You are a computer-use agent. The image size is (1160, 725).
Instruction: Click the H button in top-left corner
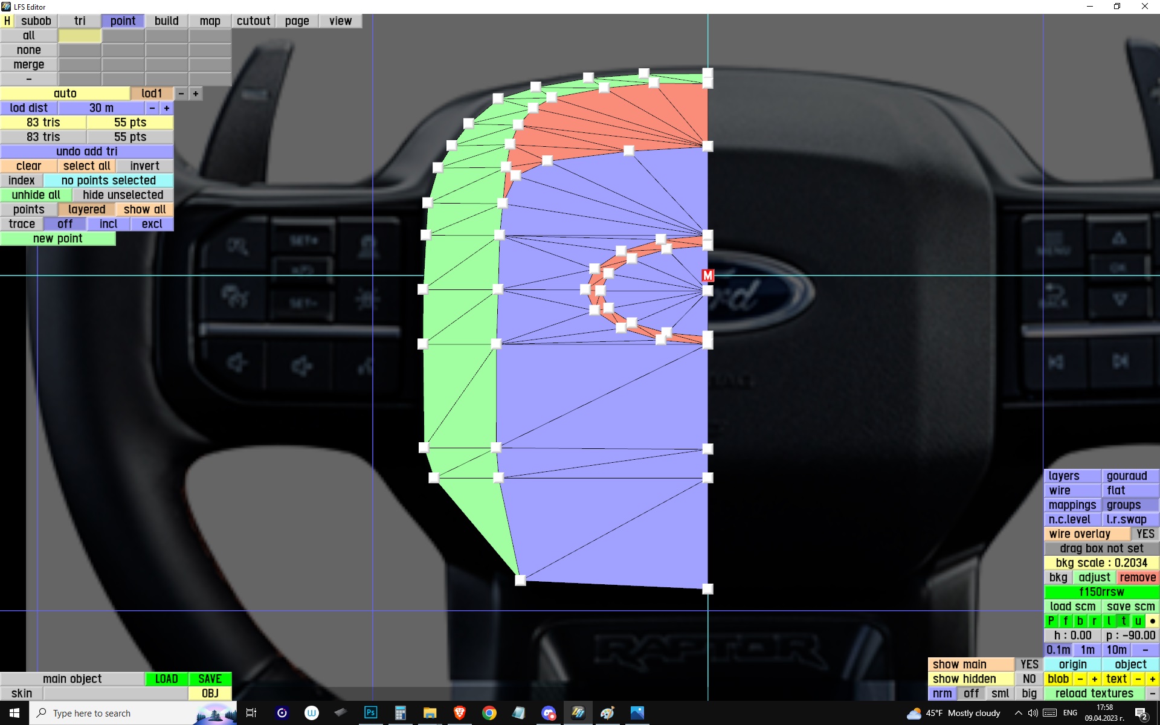[7, 21]
